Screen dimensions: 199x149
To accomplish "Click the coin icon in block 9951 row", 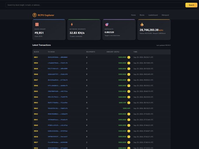I will [129, 57].
